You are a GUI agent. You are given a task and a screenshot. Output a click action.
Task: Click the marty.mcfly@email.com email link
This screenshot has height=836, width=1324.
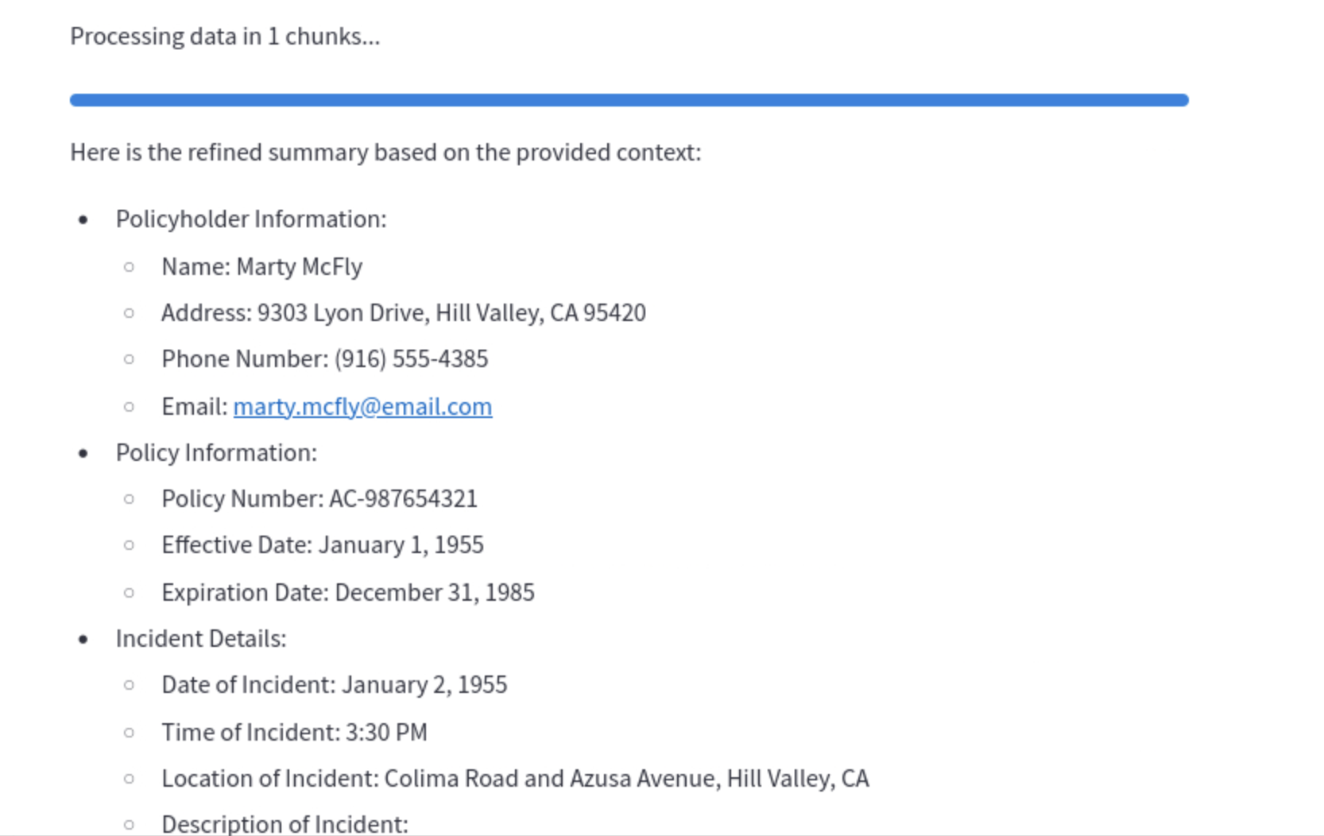point(362,406)
